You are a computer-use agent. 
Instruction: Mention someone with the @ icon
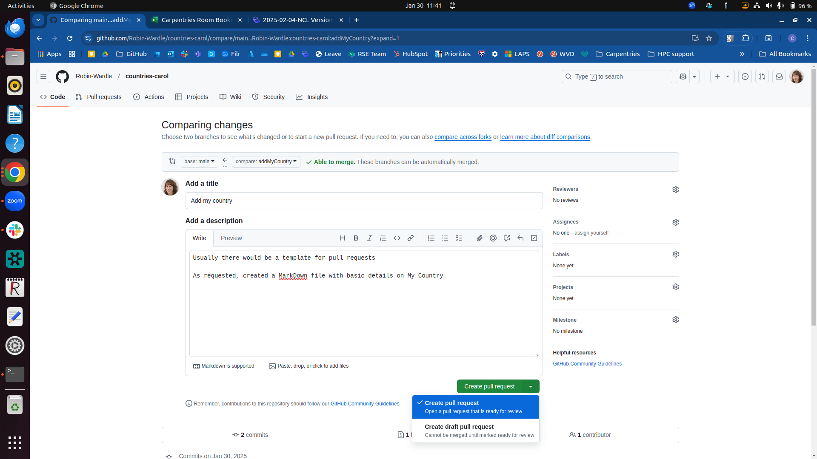pyautogui.click(x=493, y=238)
